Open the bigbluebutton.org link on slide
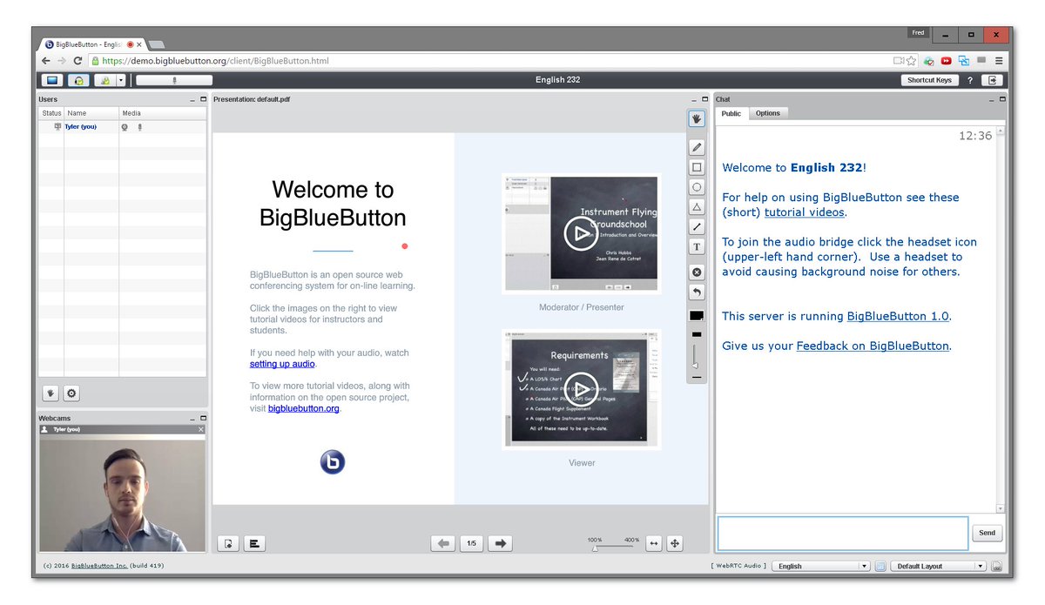Screen dimensions: 1045x605 pos(304,408)
